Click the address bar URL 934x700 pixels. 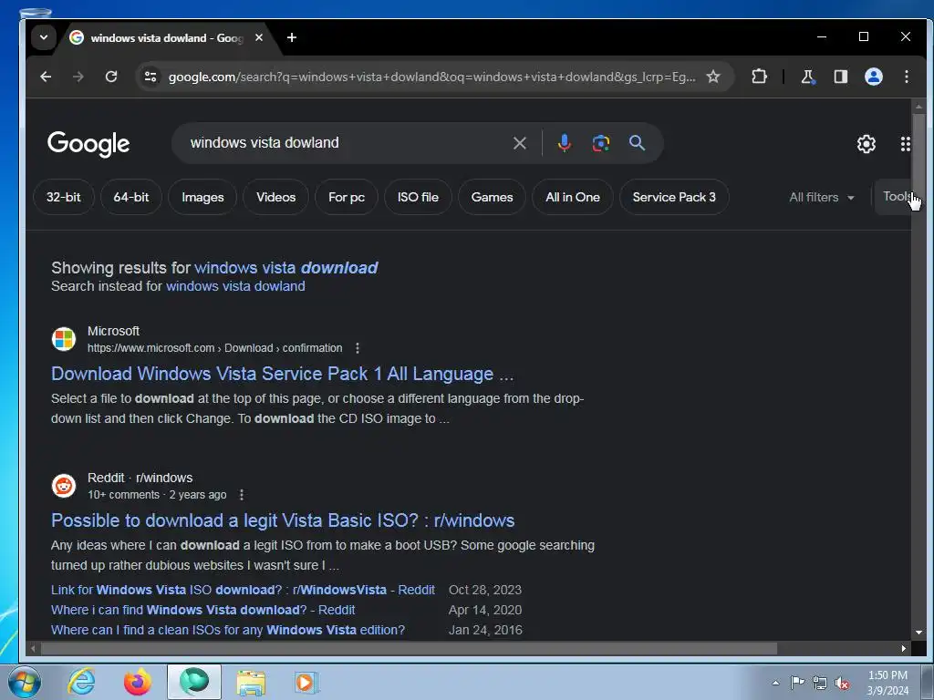coord(431,77)
